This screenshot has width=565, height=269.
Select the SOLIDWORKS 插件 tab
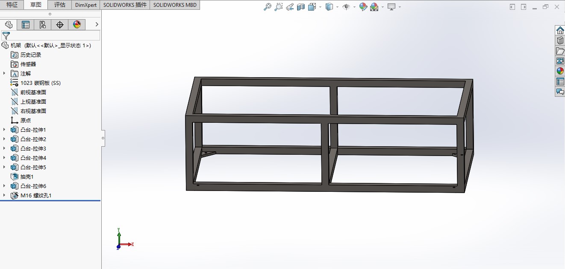click(125, 5)
